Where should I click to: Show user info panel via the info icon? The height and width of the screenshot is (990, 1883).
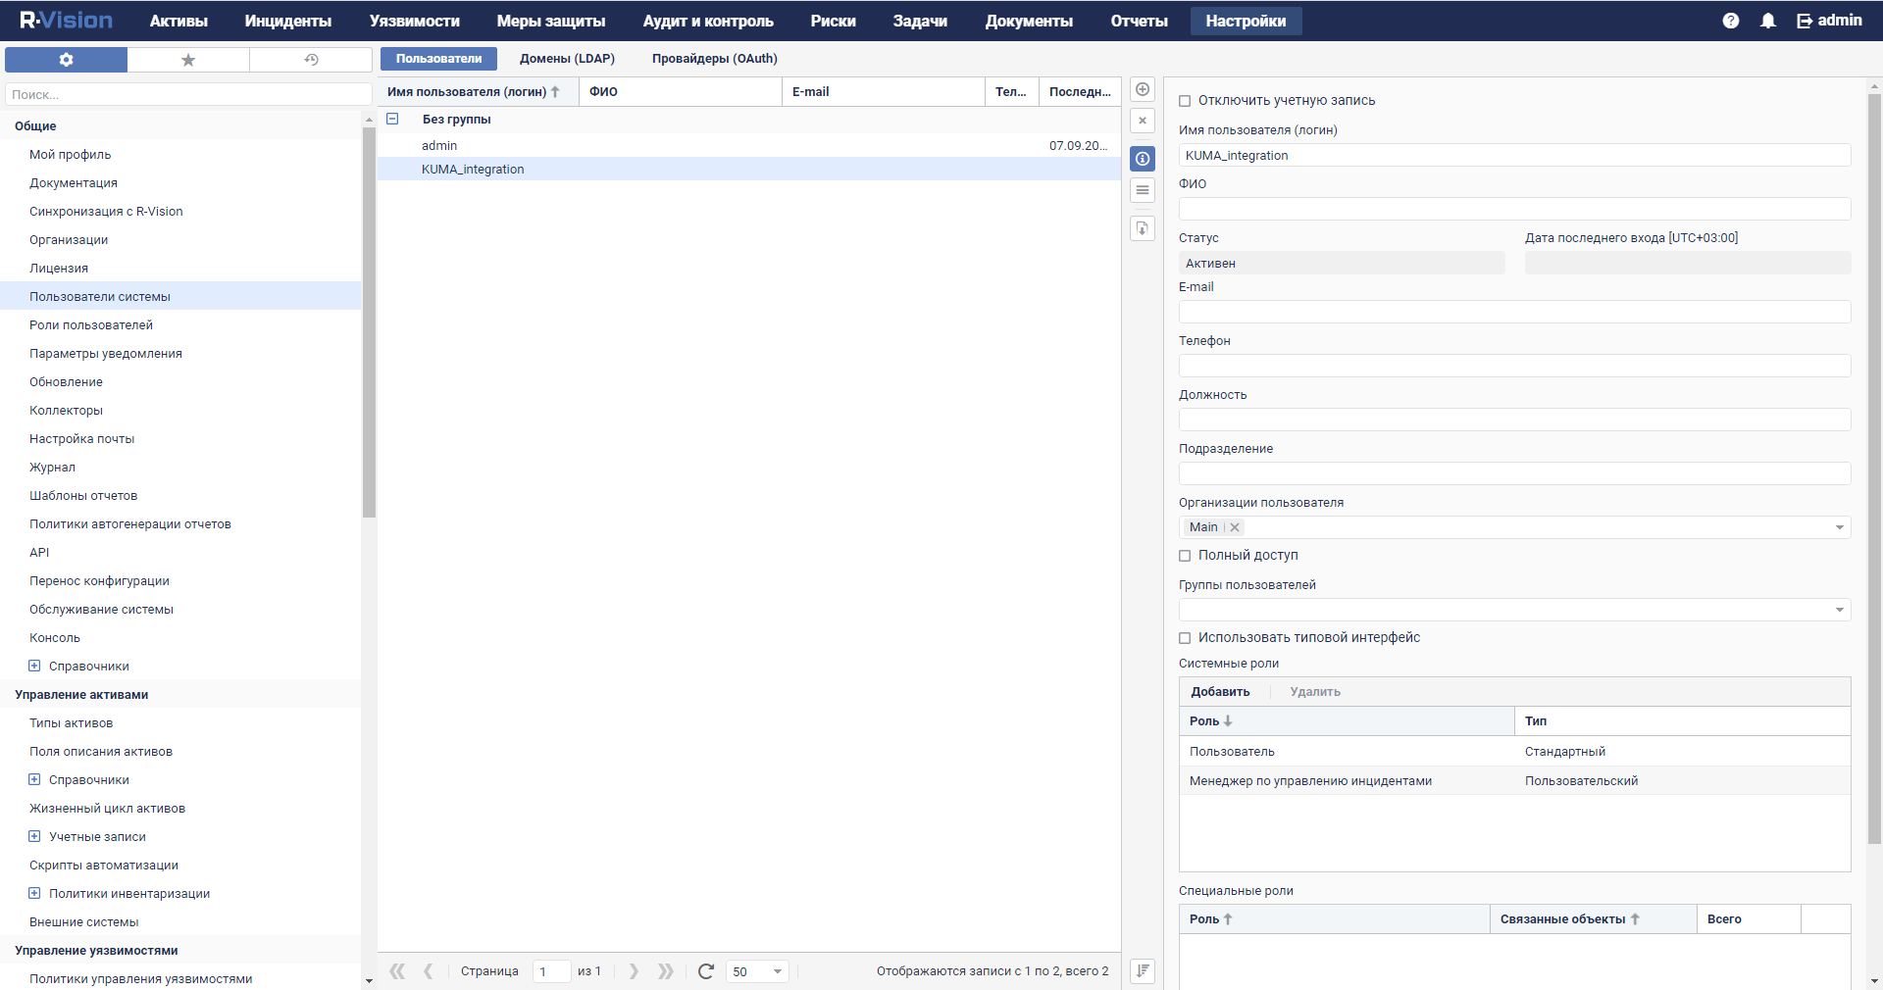(1142, 158)
